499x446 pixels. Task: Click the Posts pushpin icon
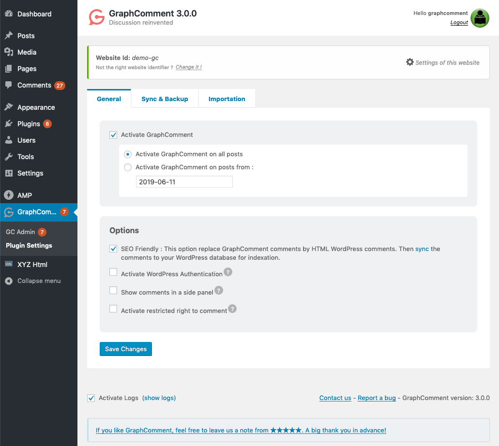[x=9, y=35]
